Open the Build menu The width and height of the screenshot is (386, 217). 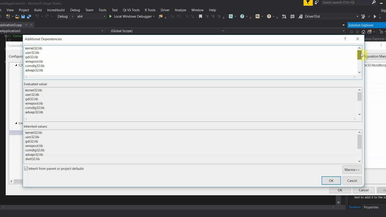(x=38, y=10)
